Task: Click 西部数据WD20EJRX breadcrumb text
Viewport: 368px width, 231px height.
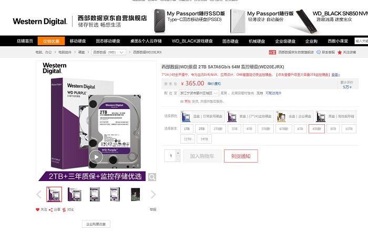Action: coord(147,52)
